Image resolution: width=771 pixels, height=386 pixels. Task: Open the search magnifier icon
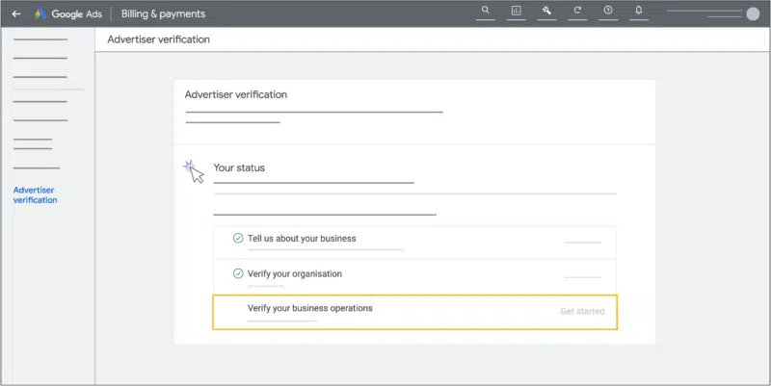point(486,10)
